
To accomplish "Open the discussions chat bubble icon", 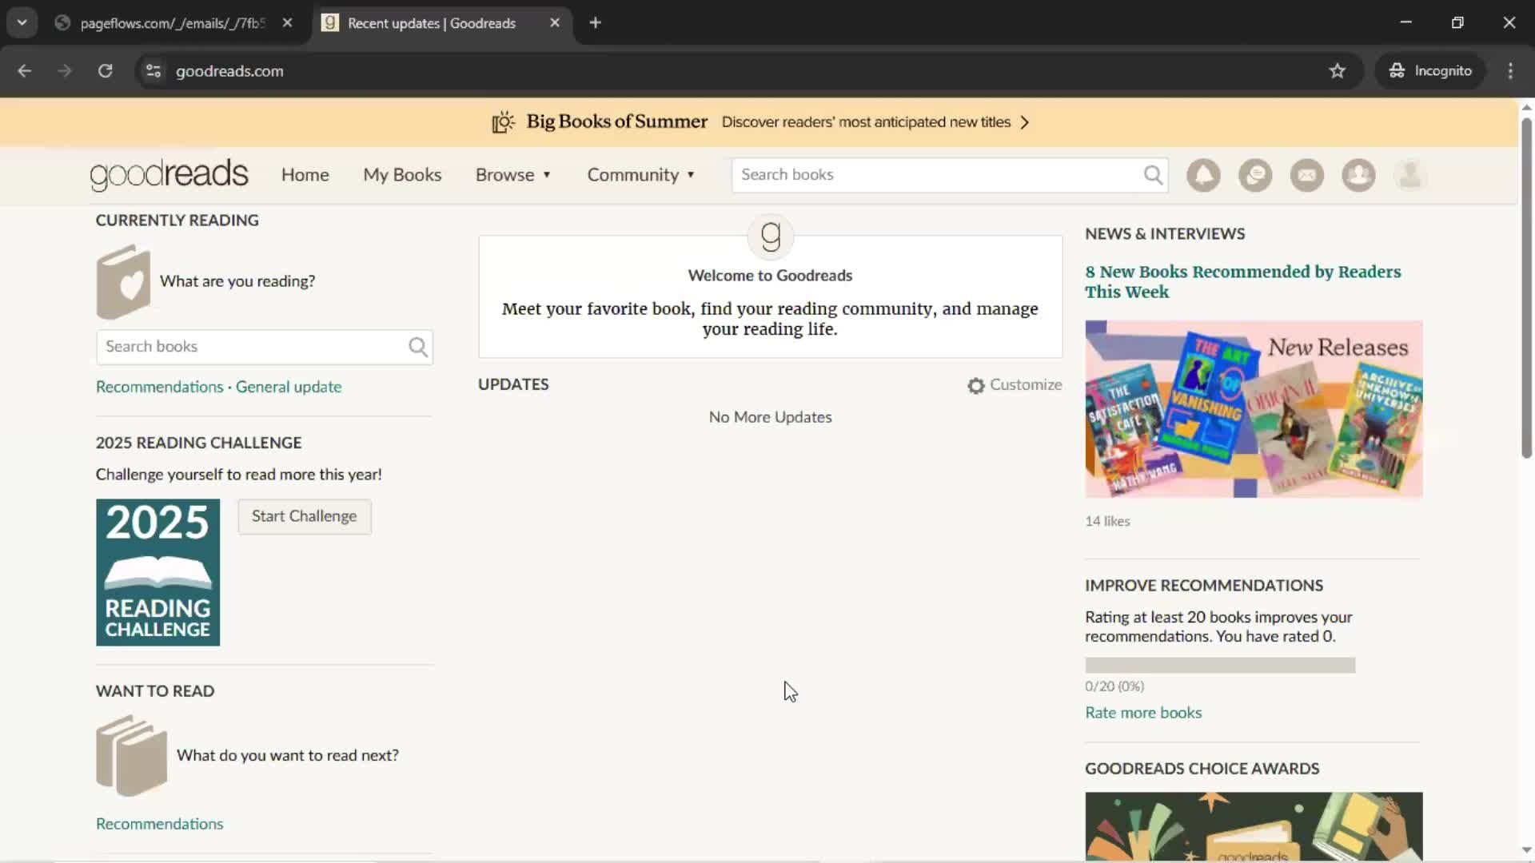I will point(1255,175).
